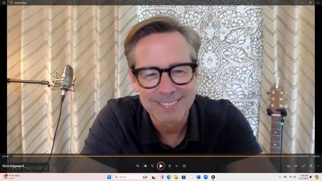Toggle repeat mode
The image size is (322, 181).
click(184, 166)
